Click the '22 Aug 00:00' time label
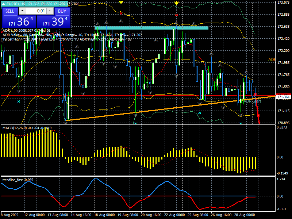The width and height of the screenshot is (292, 219). tap(175, 215)
